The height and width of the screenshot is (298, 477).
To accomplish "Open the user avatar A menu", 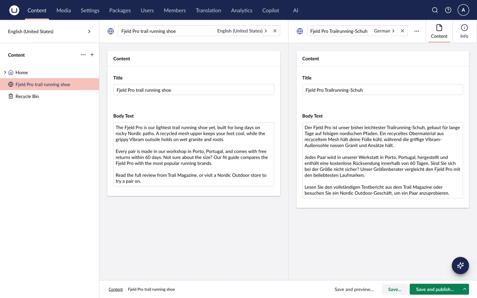I will coord(463,10).
